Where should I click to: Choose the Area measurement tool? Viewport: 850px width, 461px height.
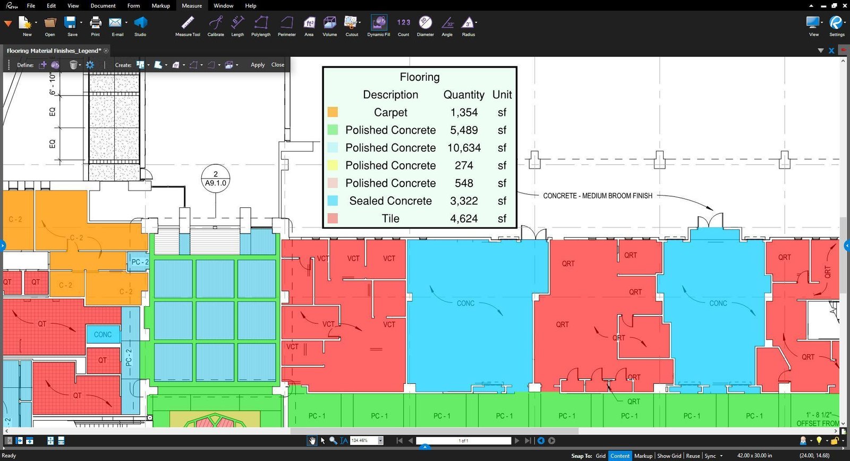click(x=309, y=25)
